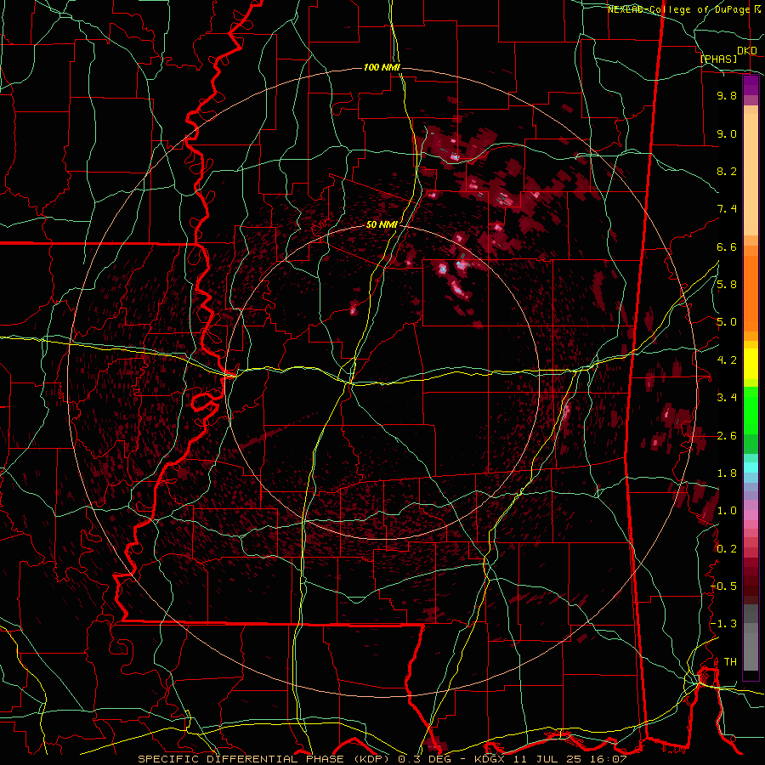Click the peach segment of the color bar

pyautogui.click(x=751, y=171)
